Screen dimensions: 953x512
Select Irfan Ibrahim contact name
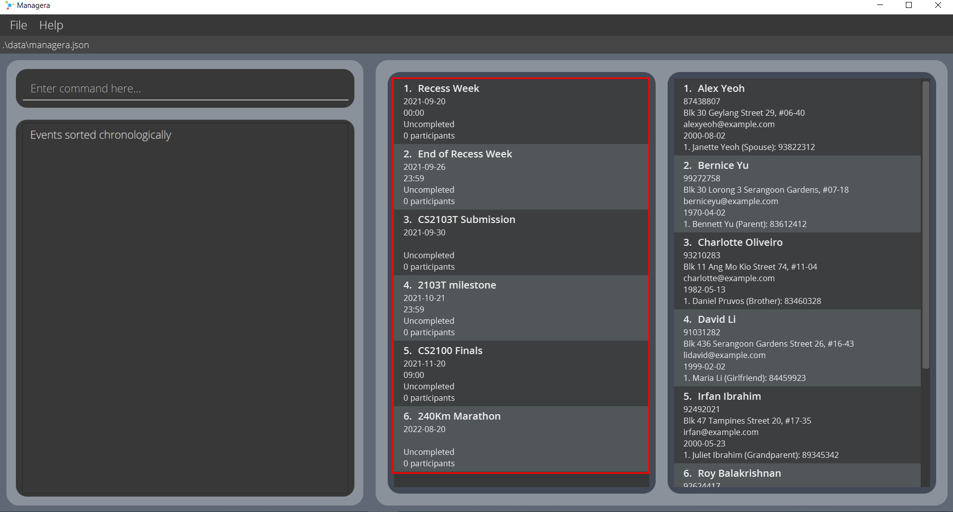click(x=729, y=396)
